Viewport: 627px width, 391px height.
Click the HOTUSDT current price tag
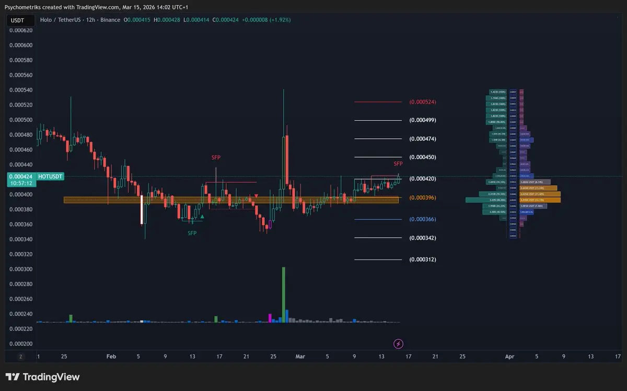[x=50, y=176]
